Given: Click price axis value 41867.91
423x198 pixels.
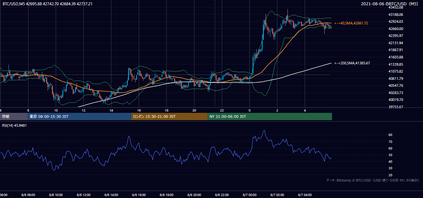Looking at the screenshot, I should (397, 50).
